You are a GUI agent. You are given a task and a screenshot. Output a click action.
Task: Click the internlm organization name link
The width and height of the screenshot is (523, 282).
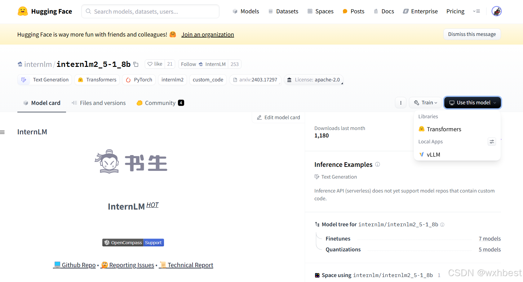pos(38,64)
